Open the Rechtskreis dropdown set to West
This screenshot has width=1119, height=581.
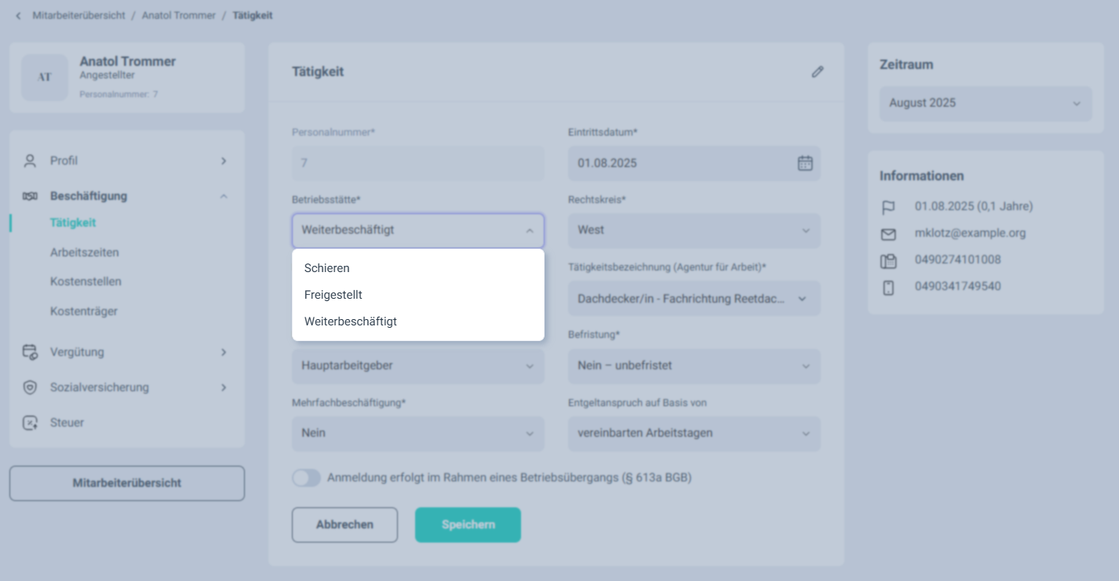tap(694, 231)
